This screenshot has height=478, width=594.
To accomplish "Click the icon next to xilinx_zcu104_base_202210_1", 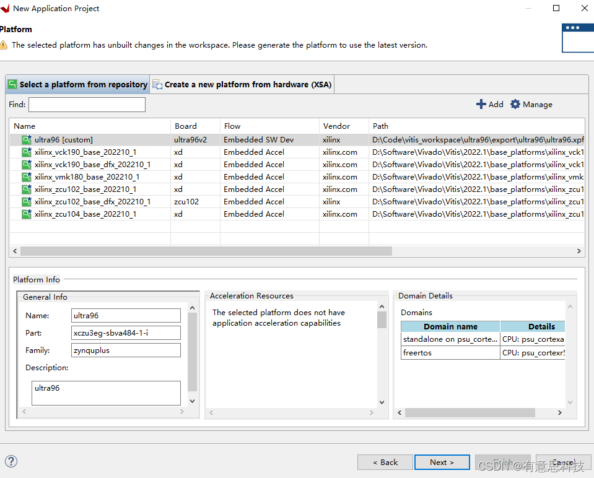I will 27,214.
